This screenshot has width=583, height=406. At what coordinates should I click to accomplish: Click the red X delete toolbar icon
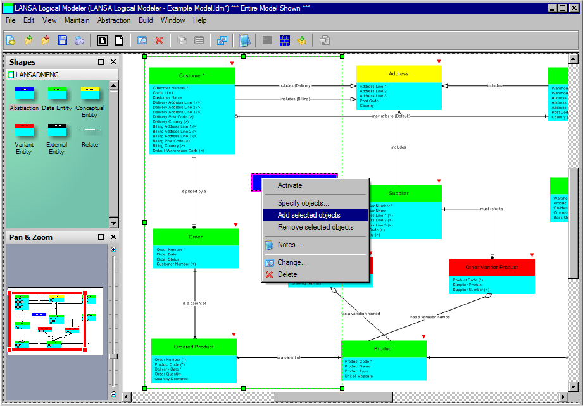click(159, 40)
